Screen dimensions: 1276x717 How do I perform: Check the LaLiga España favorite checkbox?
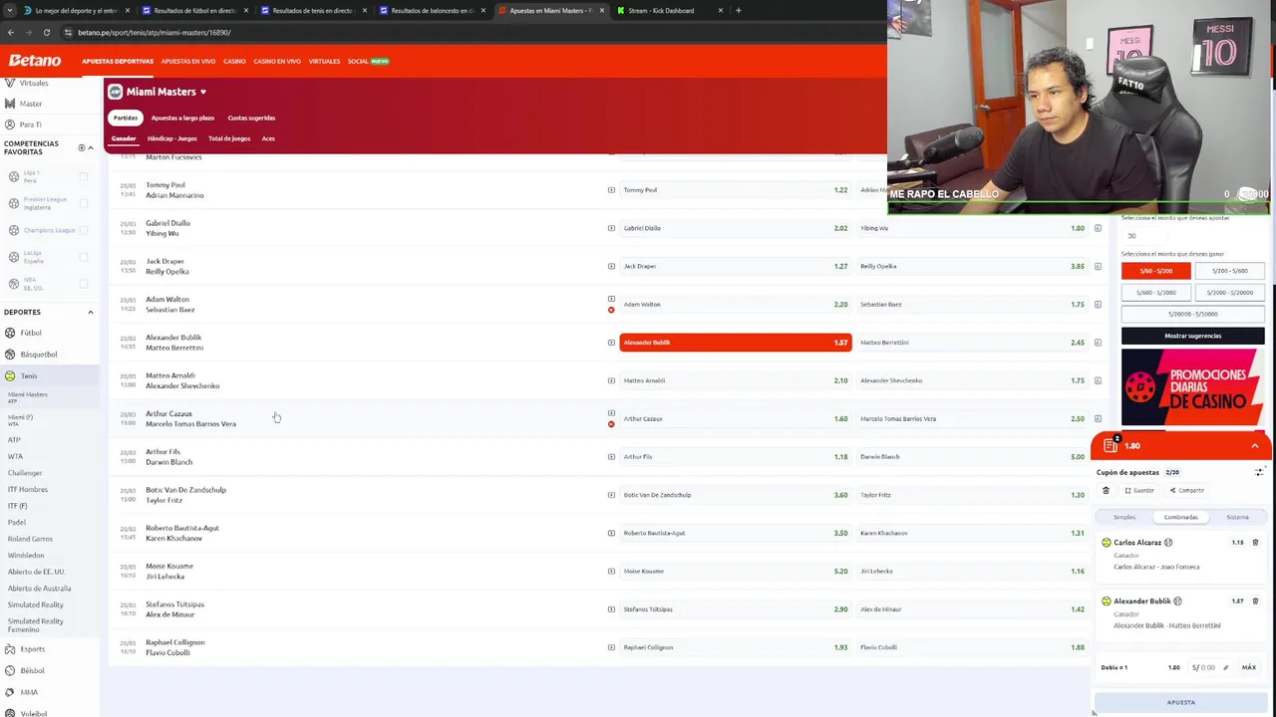84,257
